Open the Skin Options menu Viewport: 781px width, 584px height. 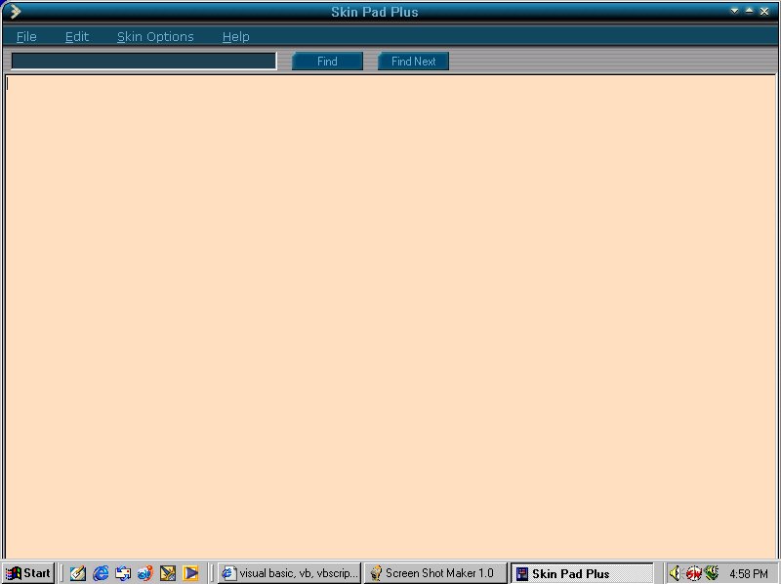click(155, 36)
